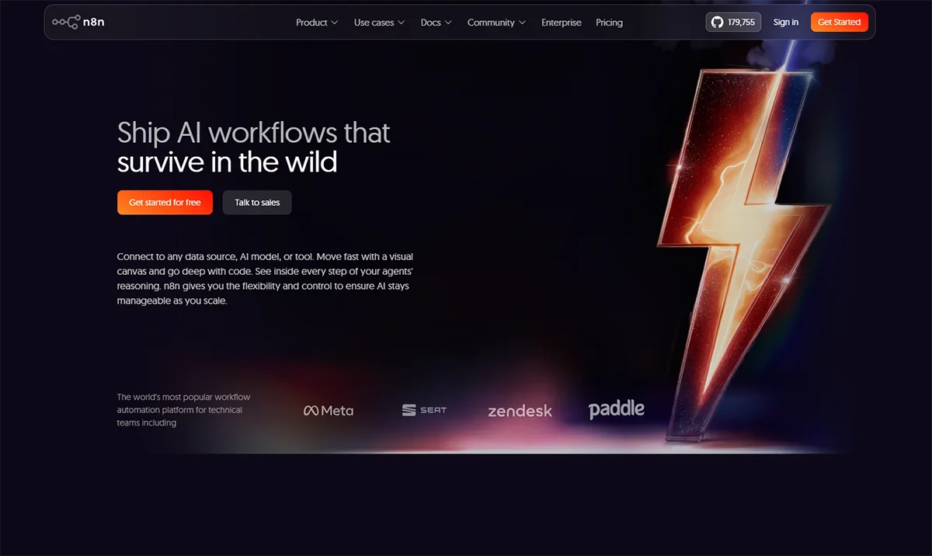Click the chevron next to Product
Viewport: 932px width, 556px height.
pyautogui.click(x=335, y=23)
